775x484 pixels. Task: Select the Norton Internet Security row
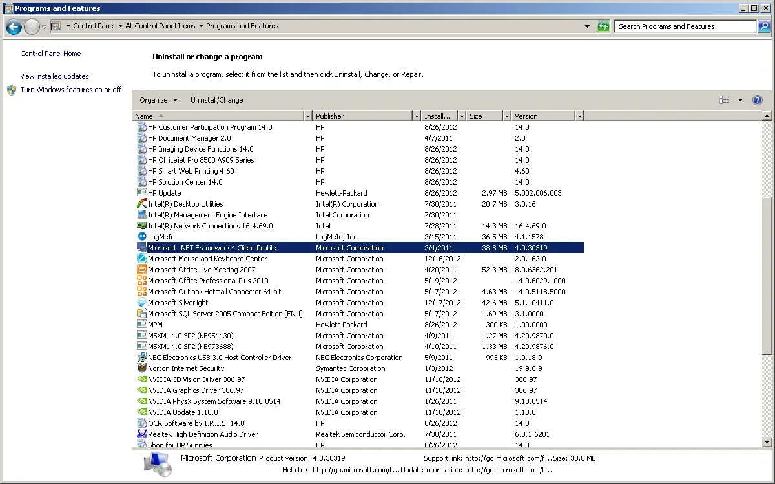click(359, 368)
